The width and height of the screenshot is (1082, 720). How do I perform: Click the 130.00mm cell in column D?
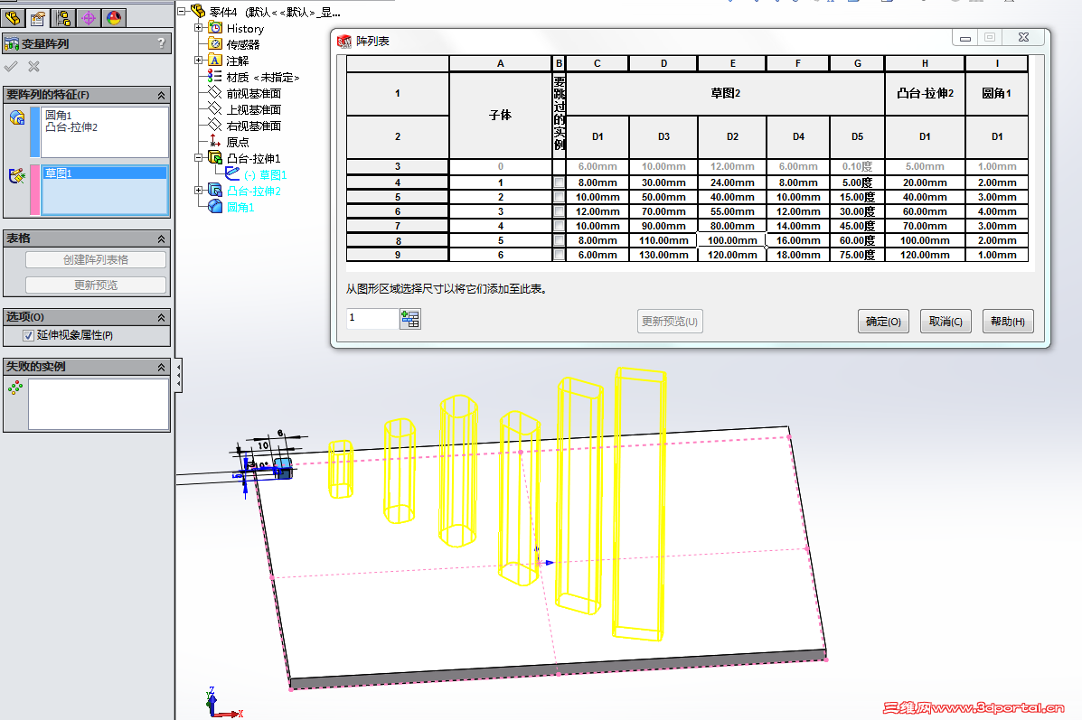[x=663, y=255]
